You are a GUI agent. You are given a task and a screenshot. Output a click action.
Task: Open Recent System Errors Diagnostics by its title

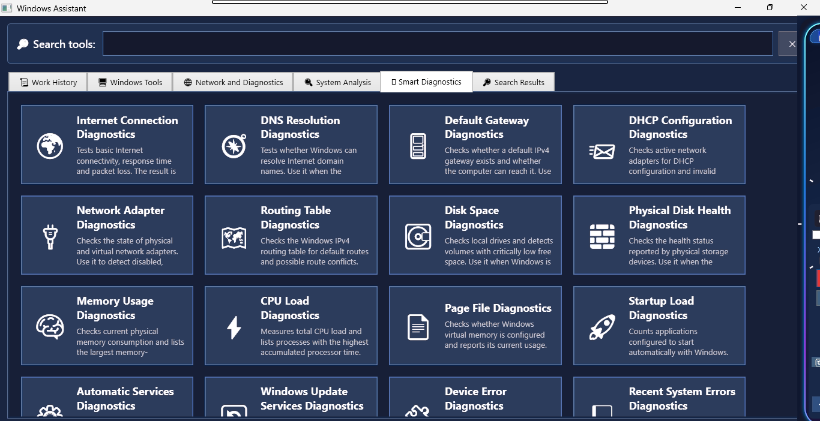(x=682, y=399)
